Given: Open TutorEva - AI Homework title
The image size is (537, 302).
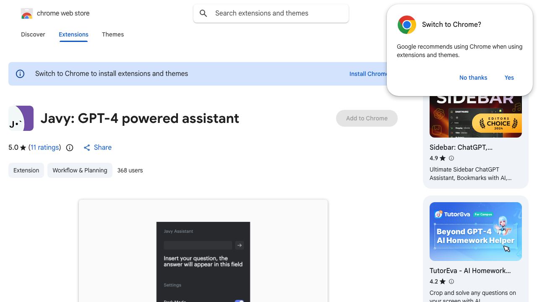Looking at the screenshot, I should point(470,271).
